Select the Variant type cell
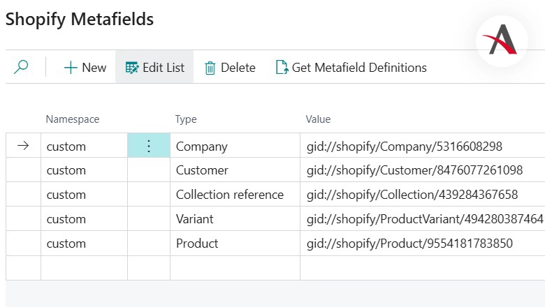Image resolution: width=545 pixels, height=307 pixels. [195, 219]
